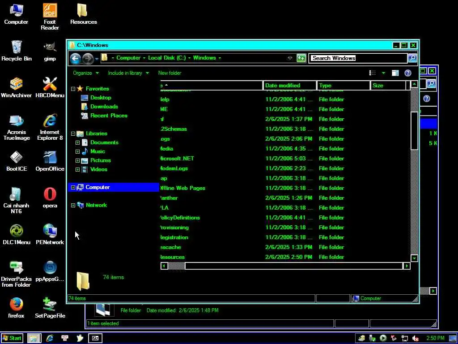Open Cai nhanh NT6 desktop icon
458x344 pixels.
coord(17,201)
